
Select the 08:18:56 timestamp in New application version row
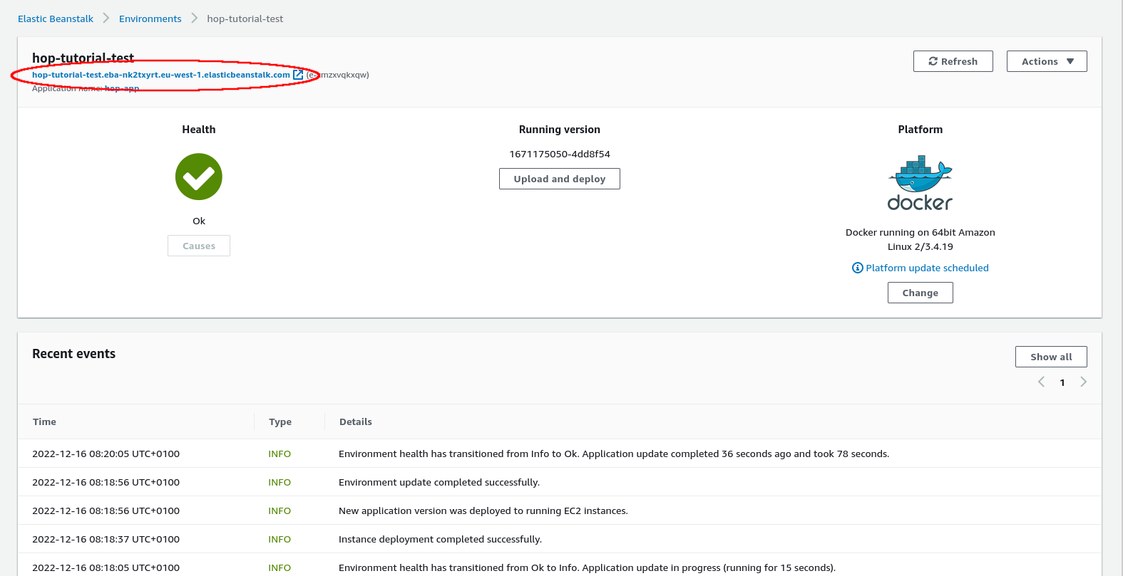pos(106,510)
